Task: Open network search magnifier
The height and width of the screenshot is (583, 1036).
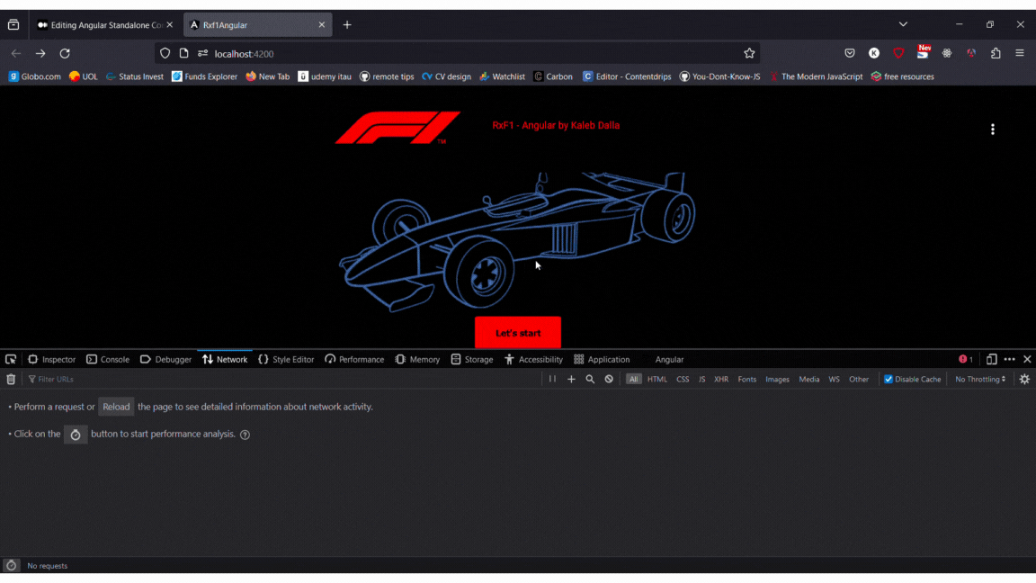Action: pyautogui.click(x=590, y=380)
